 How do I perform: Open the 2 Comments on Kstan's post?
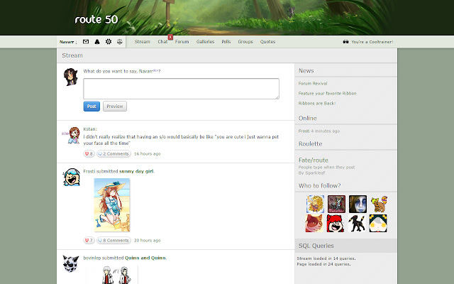pos(113,154)
